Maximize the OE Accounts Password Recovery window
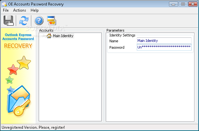The width and height of the screenshot is (199, 131). (183, 4)
